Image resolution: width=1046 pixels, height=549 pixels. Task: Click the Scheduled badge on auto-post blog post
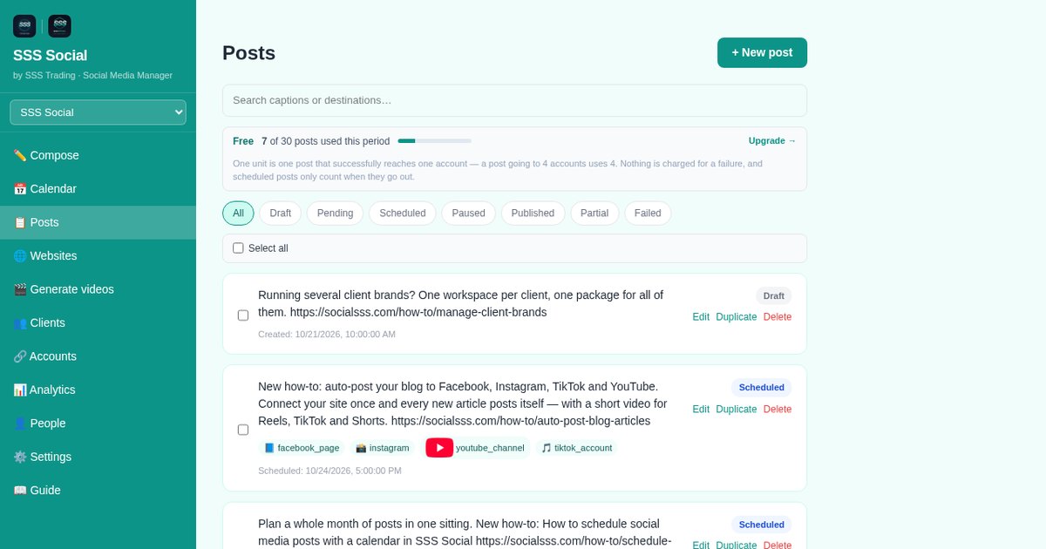click(762, 388)
